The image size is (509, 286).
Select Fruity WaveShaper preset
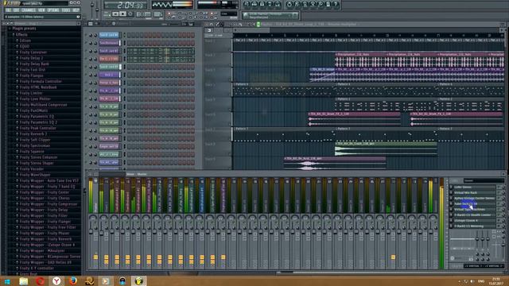tap(35, 175)
